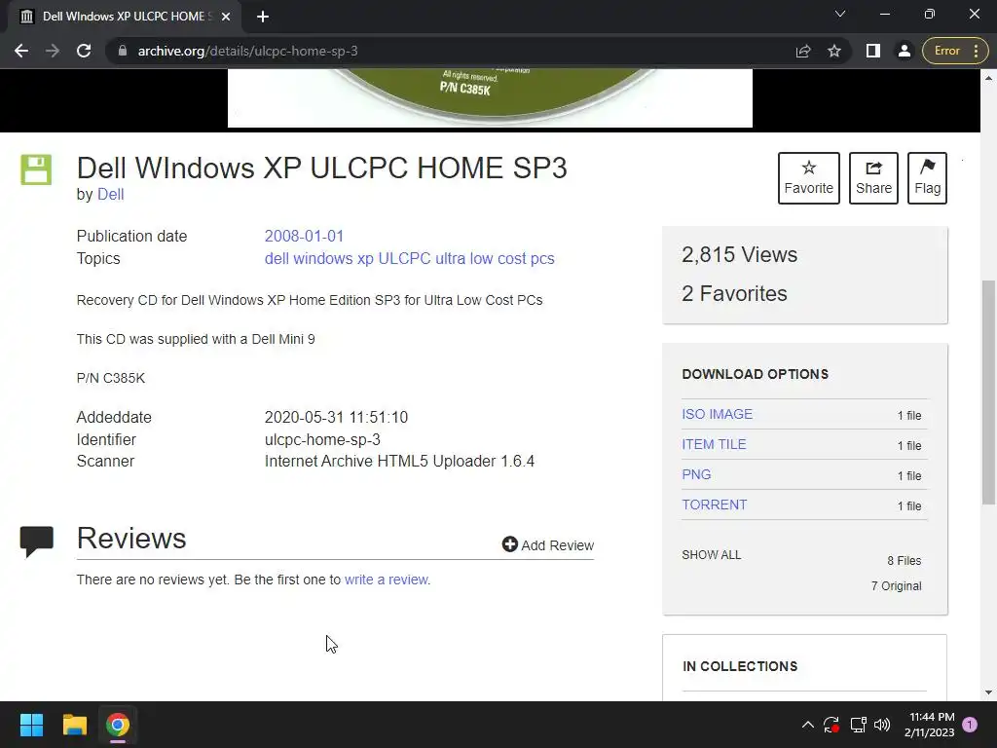The image size is (997, 748).
Task: Click the sync status tray icon
Action: (x=831, y=725)
